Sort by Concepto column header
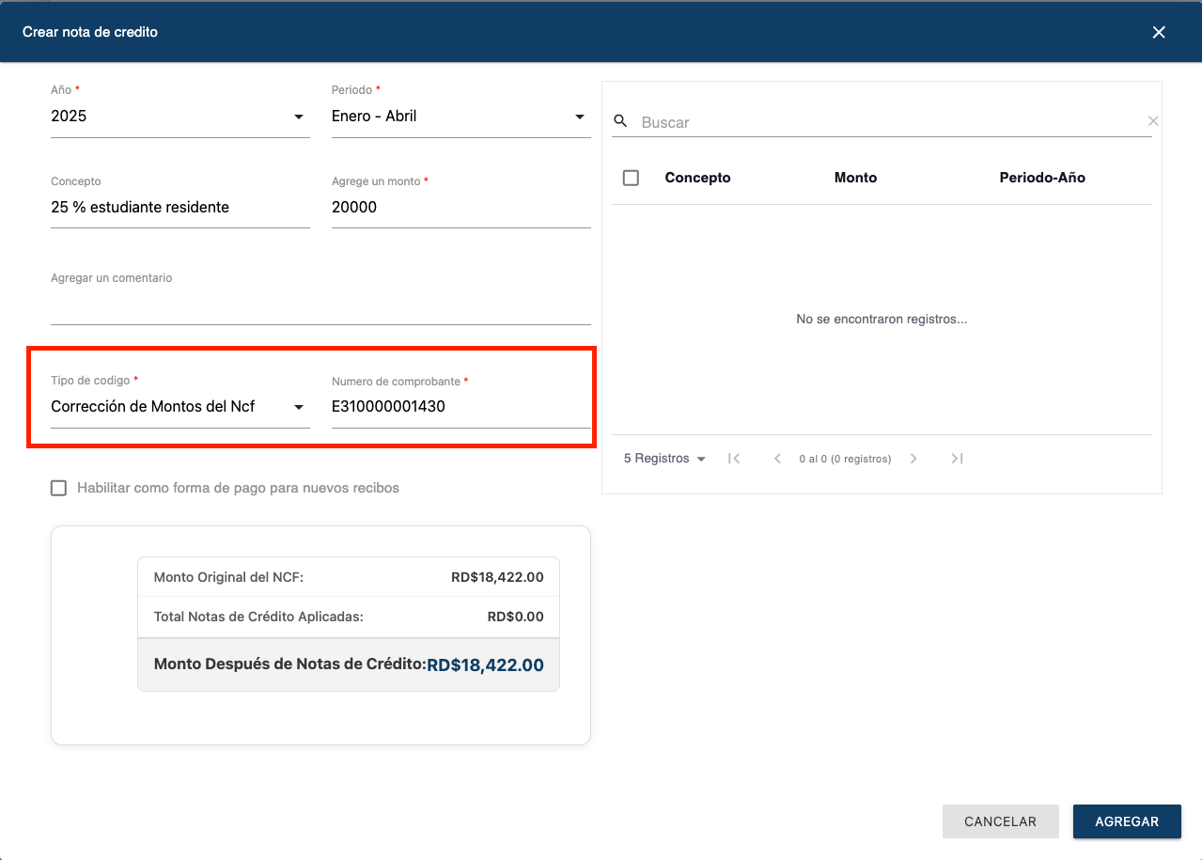The image size is (1202, 860). click(x=697, y=178)
